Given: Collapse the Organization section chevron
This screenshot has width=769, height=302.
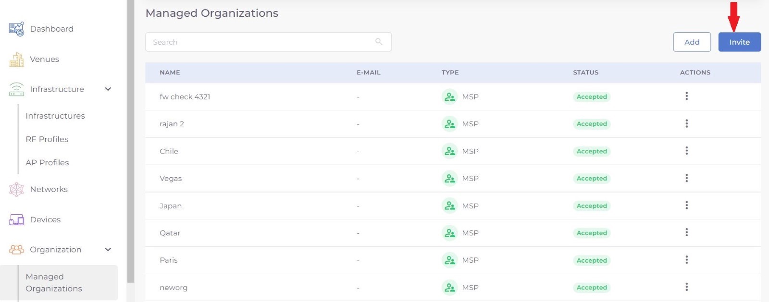Looking at the screenshot, I should [108, 250].
